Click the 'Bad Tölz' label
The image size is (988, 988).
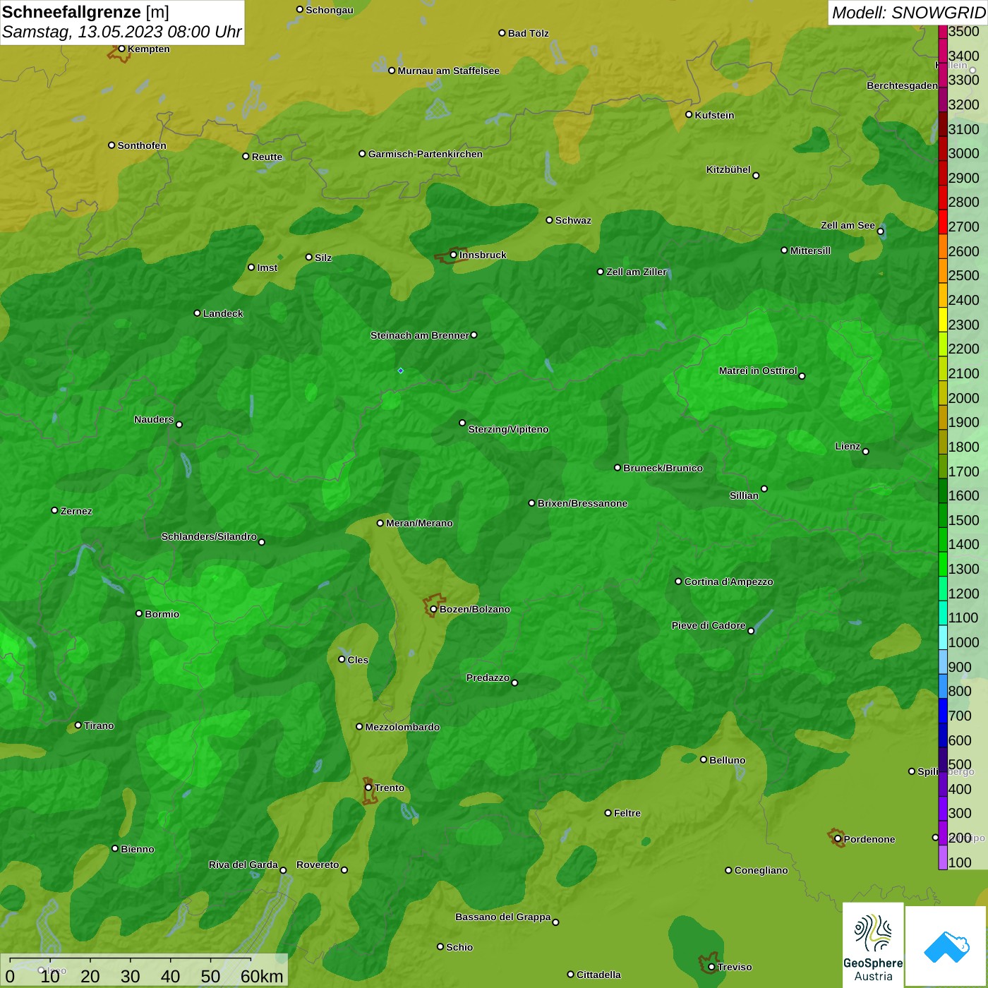tap(529, 33)
